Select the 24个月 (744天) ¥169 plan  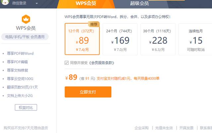[120, 39]
